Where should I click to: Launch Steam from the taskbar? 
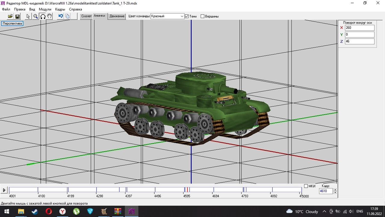[35, 211]
